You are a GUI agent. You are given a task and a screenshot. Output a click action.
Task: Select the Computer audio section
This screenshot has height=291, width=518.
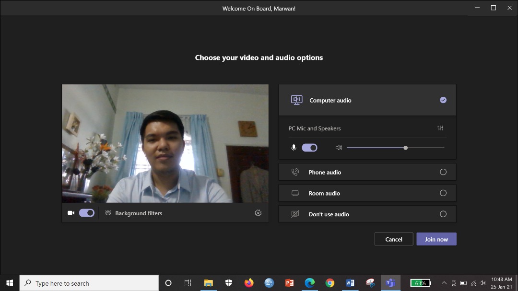[367, 100]
